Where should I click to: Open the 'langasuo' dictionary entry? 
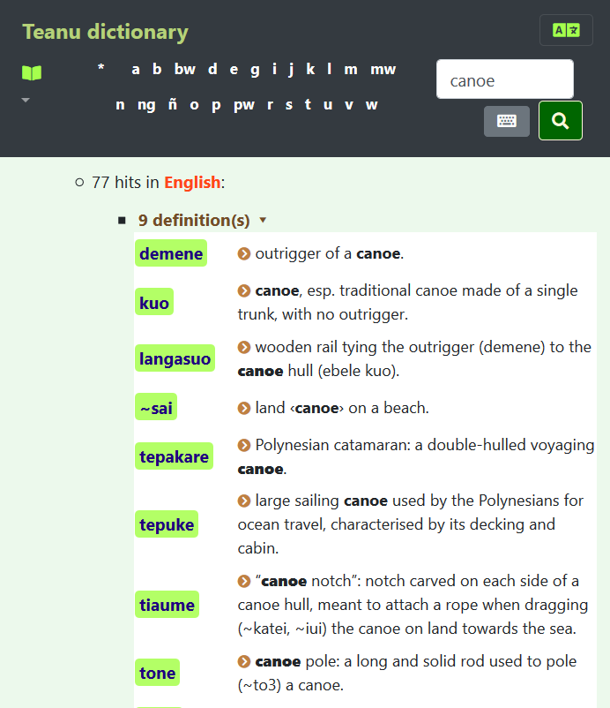(x=175, y=358)
